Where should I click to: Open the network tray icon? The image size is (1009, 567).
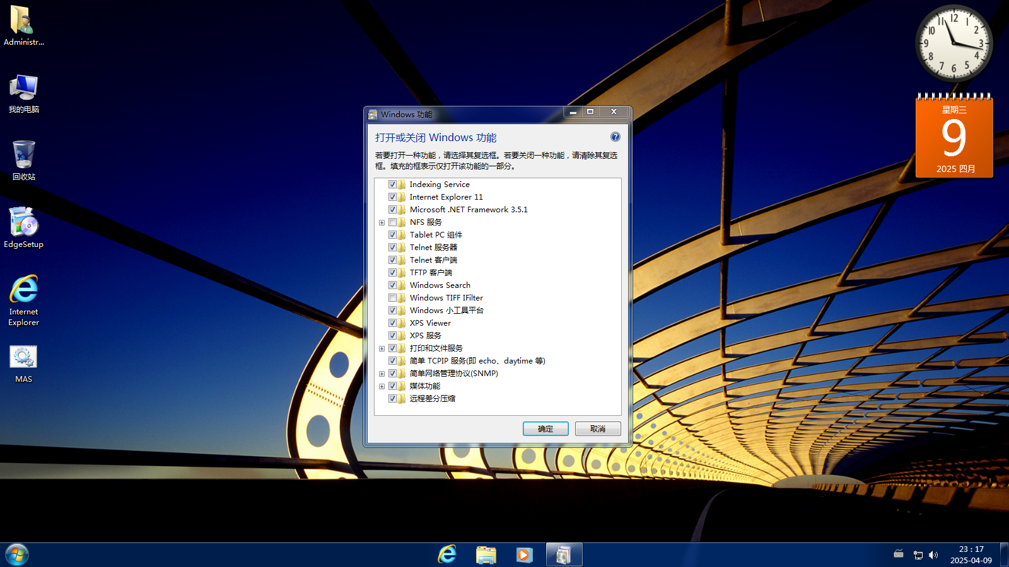918,555
